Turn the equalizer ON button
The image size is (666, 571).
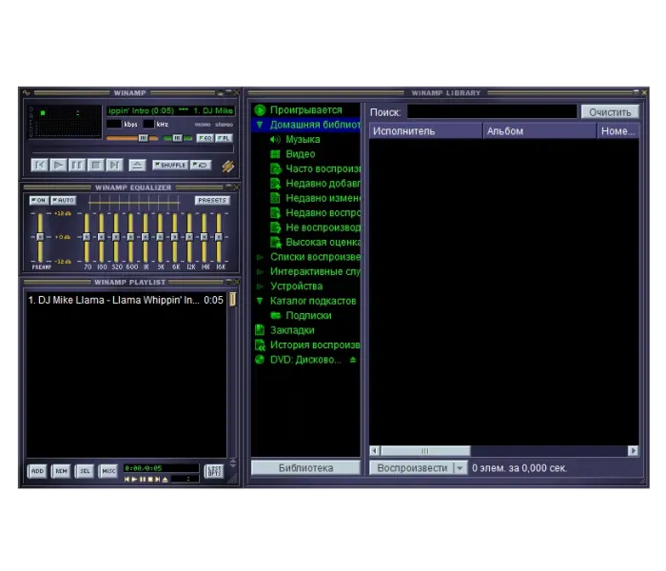point(39,200)
